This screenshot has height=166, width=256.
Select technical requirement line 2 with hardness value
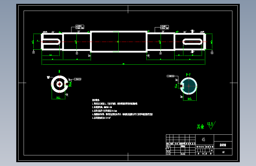pyautogui.click(x=102, y=107)
